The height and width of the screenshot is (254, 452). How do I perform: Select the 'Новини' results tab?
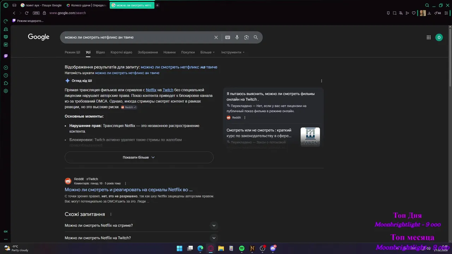(x=169, y=52)
